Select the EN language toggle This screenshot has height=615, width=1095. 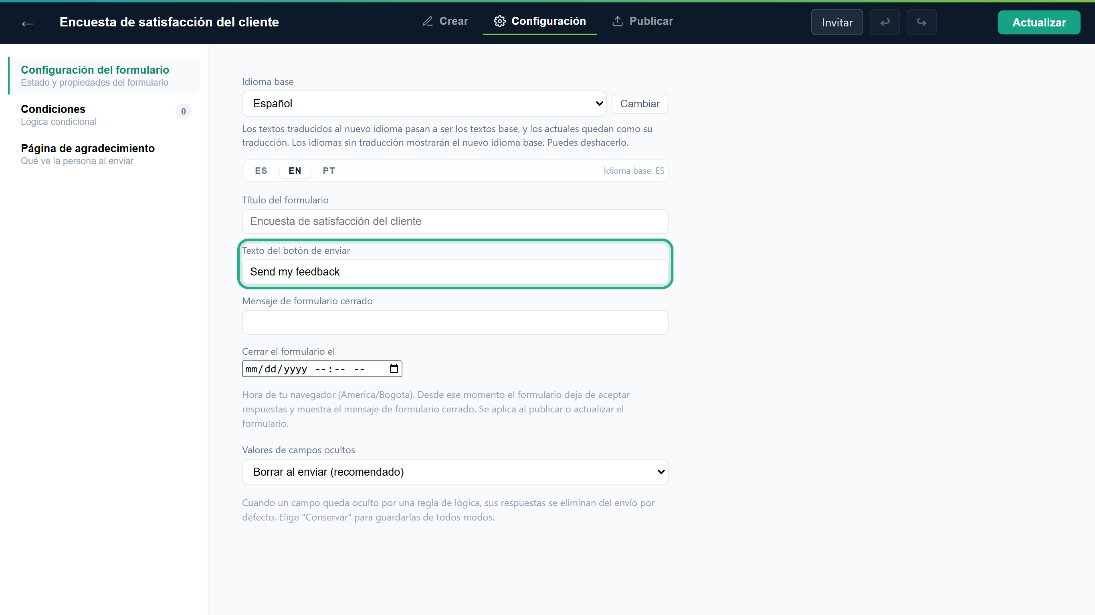295,171
